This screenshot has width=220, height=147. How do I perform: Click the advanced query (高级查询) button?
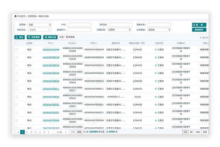199,30
